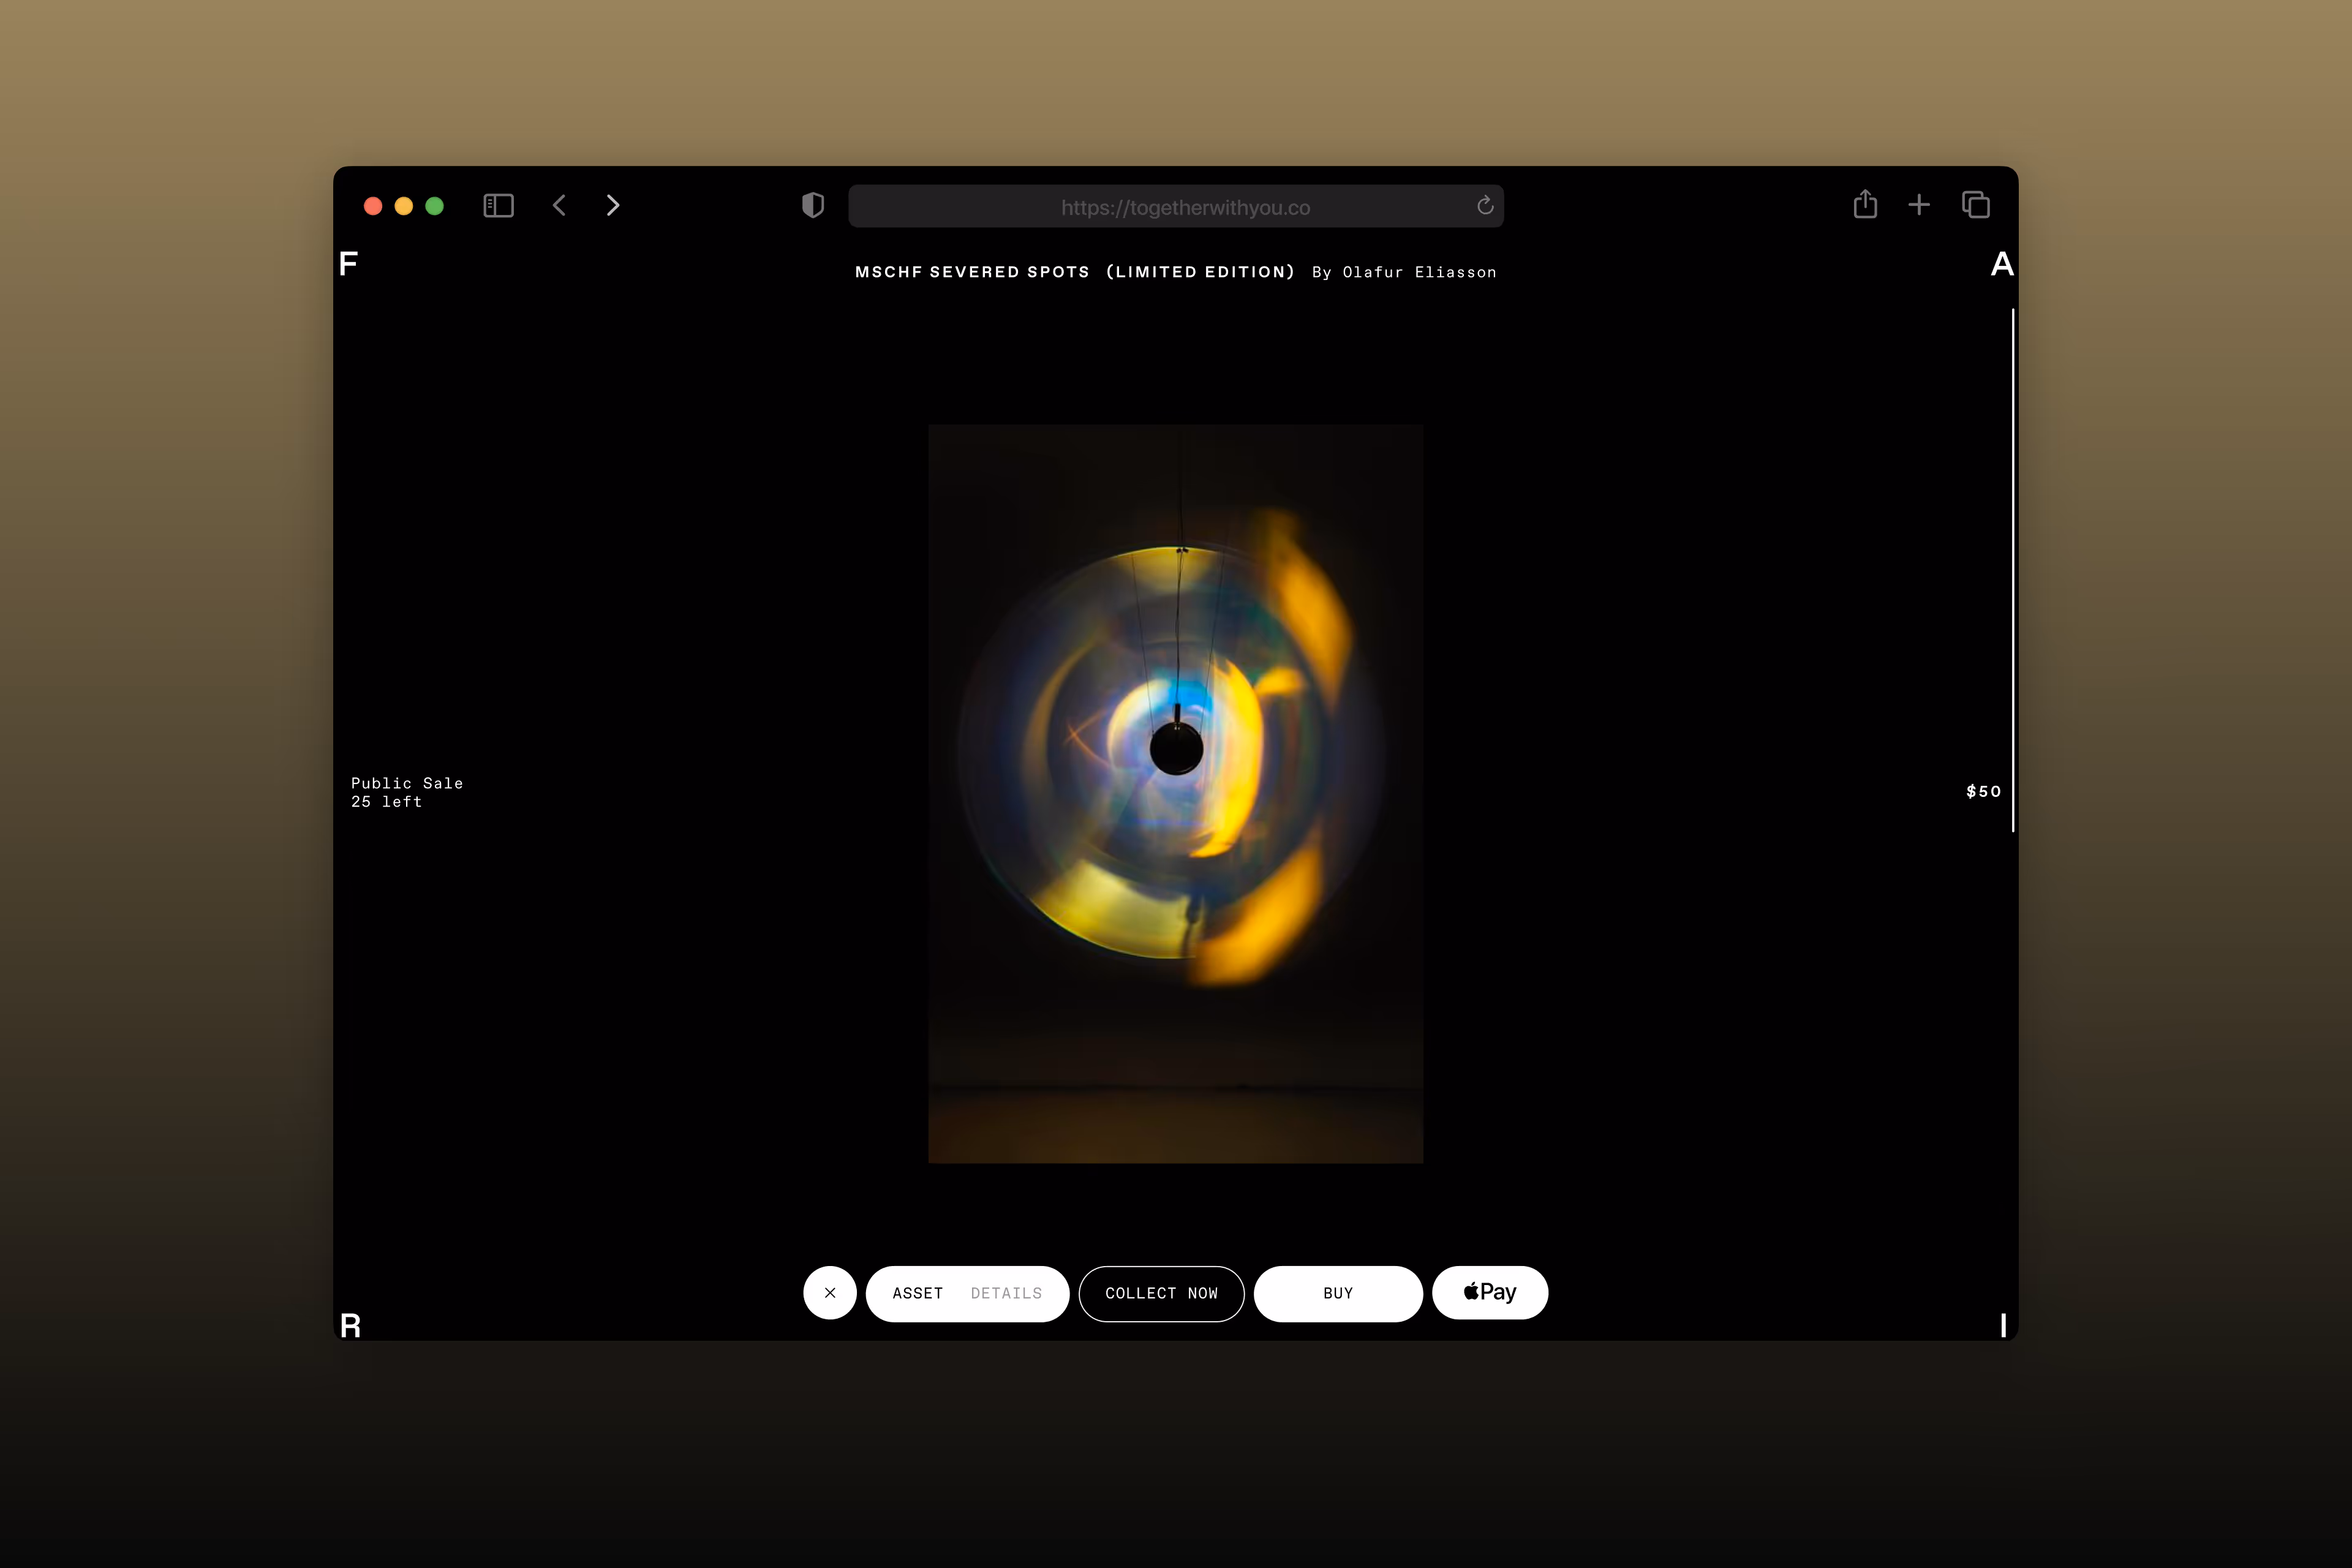
Task: Show the tab overview icon
Action: click(x=1976, y=205)
